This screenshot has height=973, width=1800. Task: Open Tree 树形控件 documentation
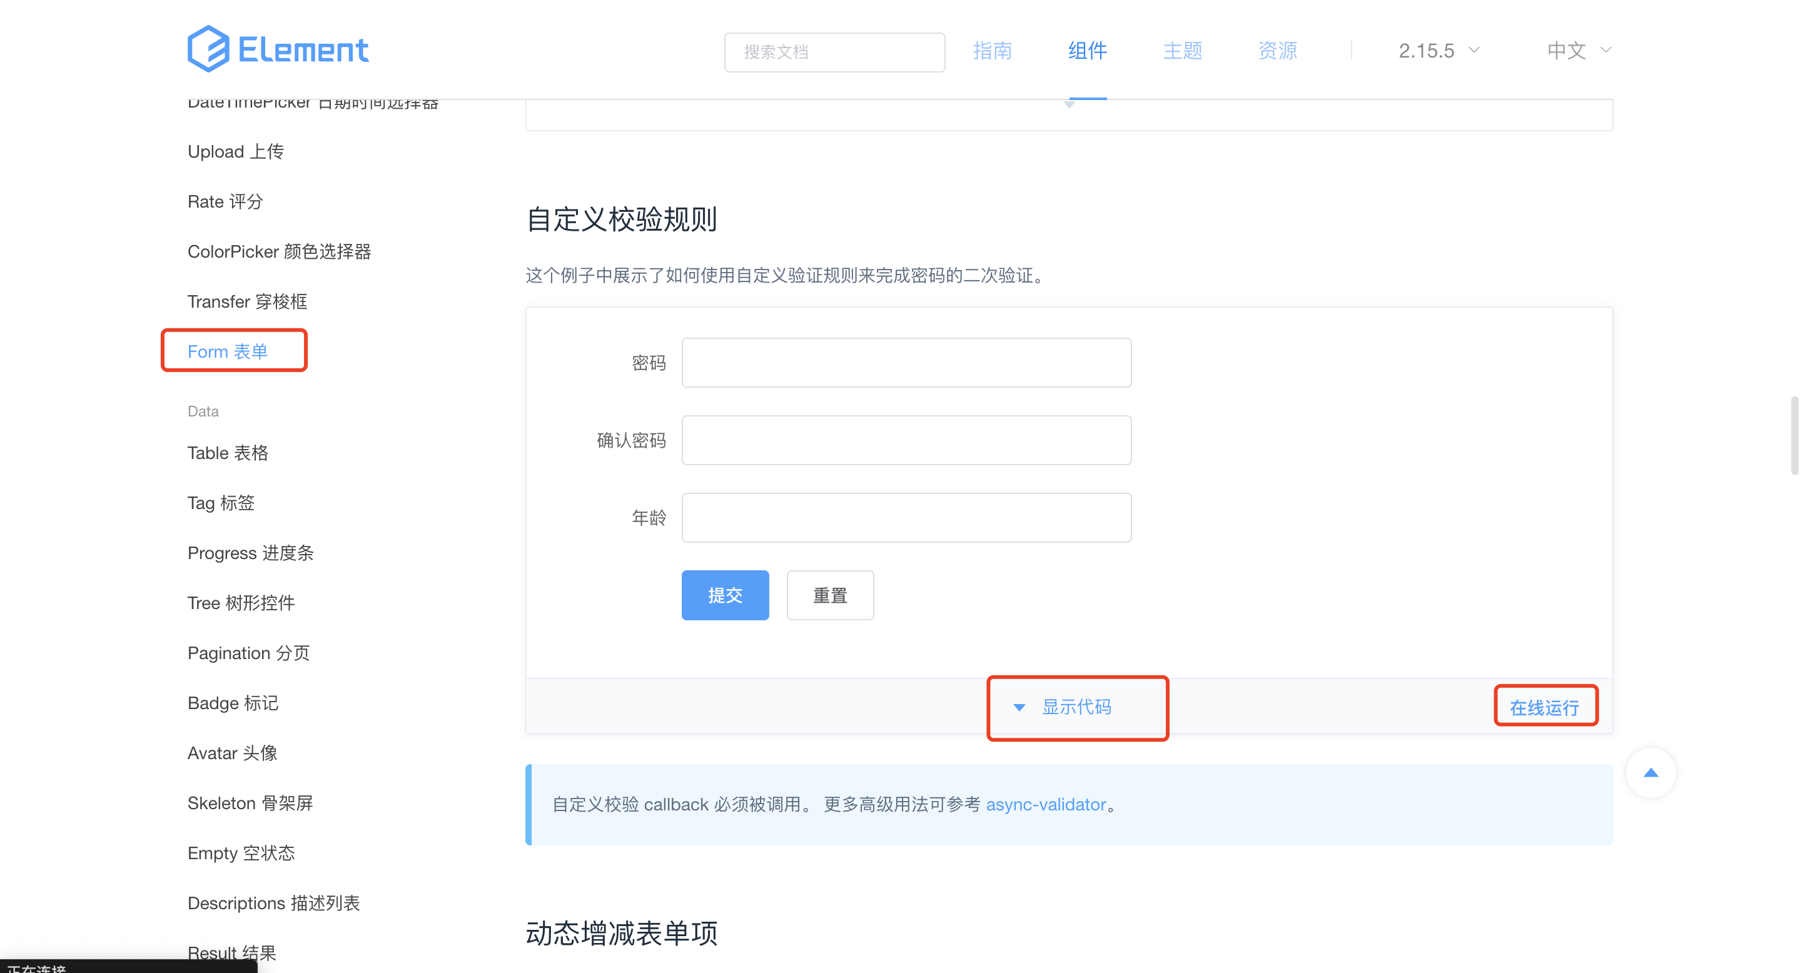tap(241, 603)
